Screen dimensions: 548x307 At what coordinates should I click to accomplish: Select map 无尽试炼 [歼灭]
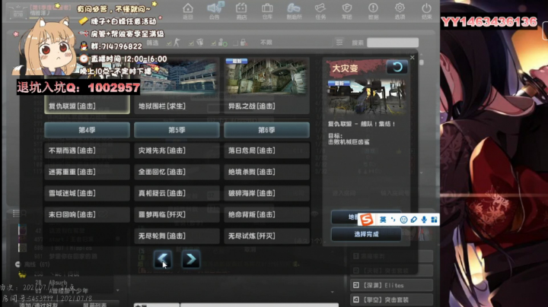click(266, 236)
